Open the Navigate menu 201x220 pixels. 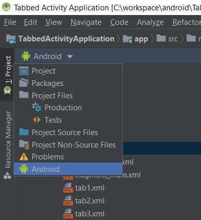tap(86, 22)
